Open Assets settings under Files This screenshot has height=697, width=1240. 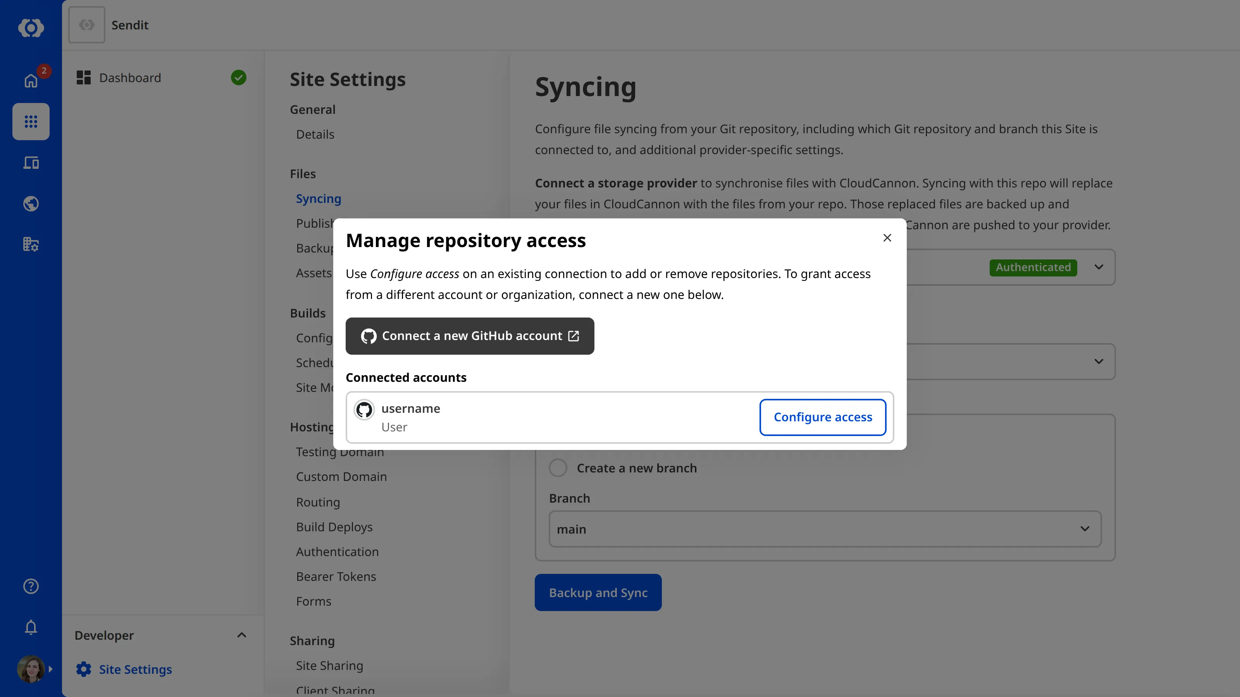313,273
